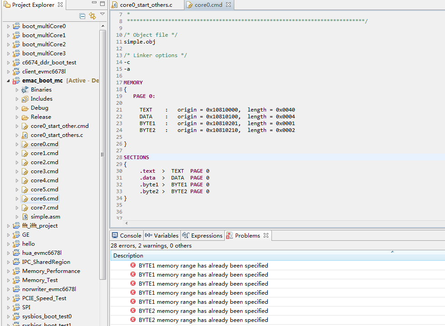Toggle Link with Editor icon

(x=92, y=16)
